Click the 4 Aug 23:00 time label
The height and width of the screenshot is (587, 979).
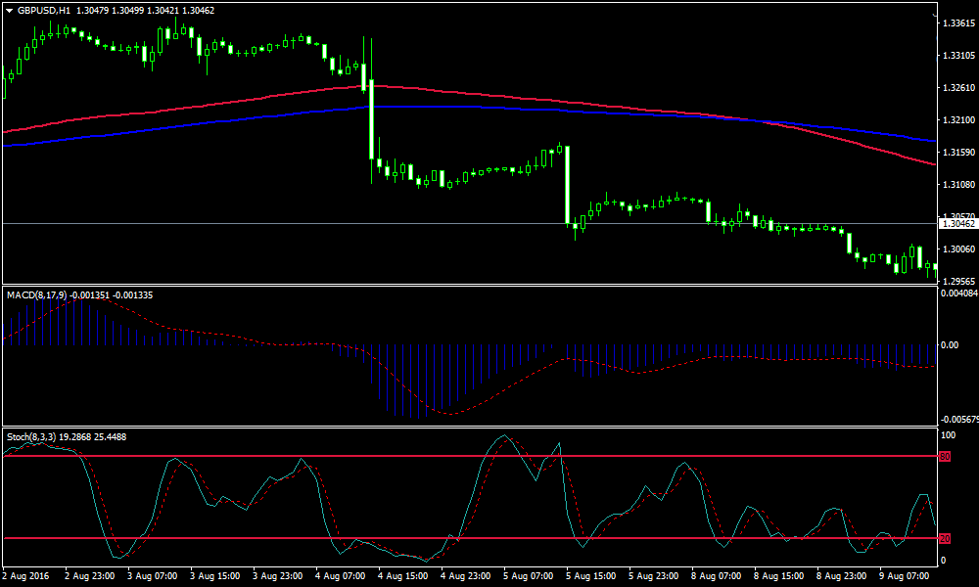point(465,575)
